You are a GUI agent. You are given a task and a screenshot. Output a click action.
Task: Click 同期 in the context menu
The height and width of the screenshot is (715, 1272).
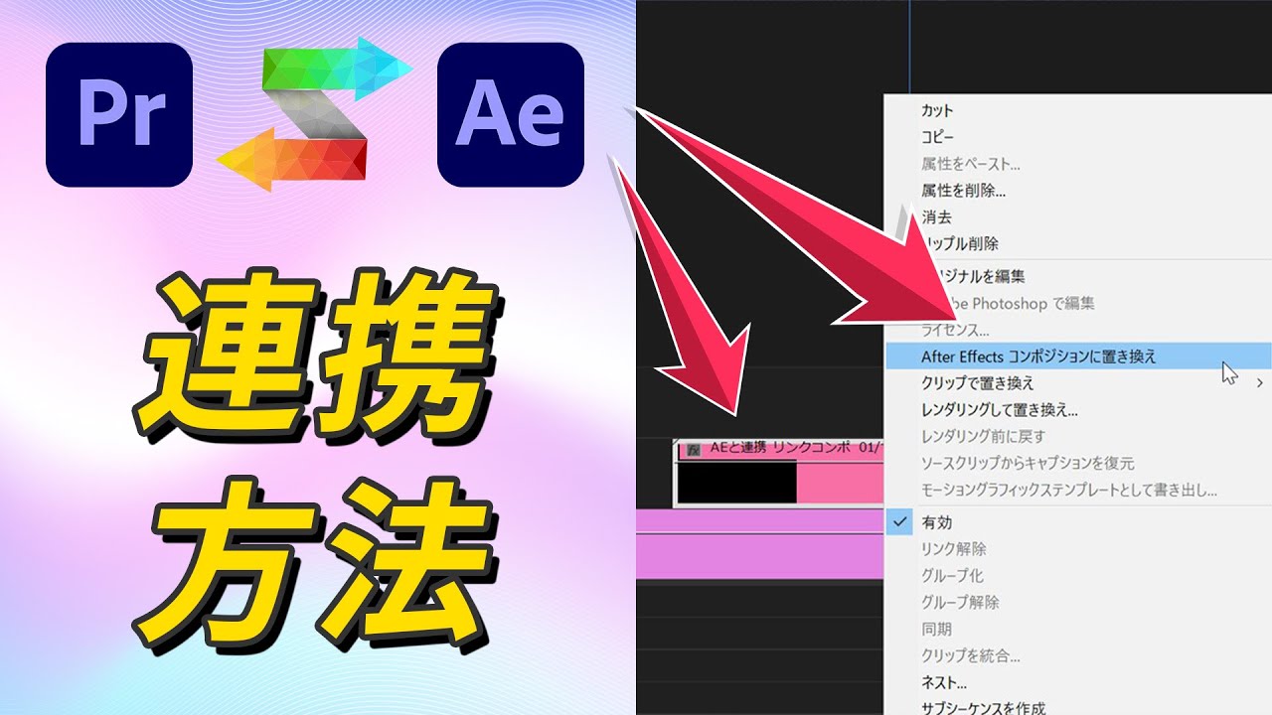pos(936,630)
